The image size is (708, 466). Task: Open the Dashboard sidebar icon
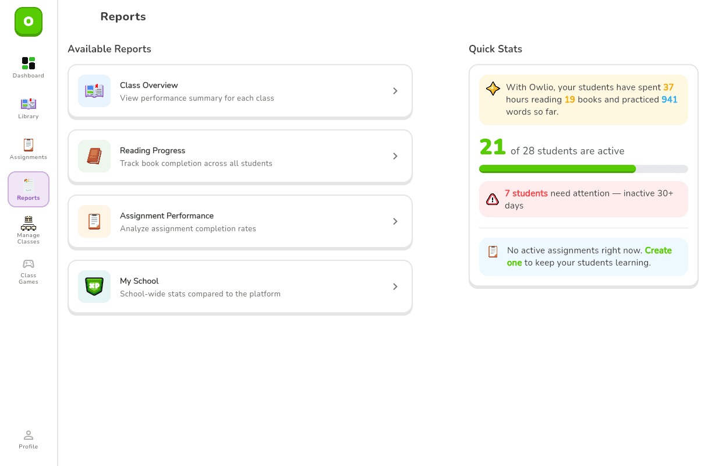(x=29, y=63)
